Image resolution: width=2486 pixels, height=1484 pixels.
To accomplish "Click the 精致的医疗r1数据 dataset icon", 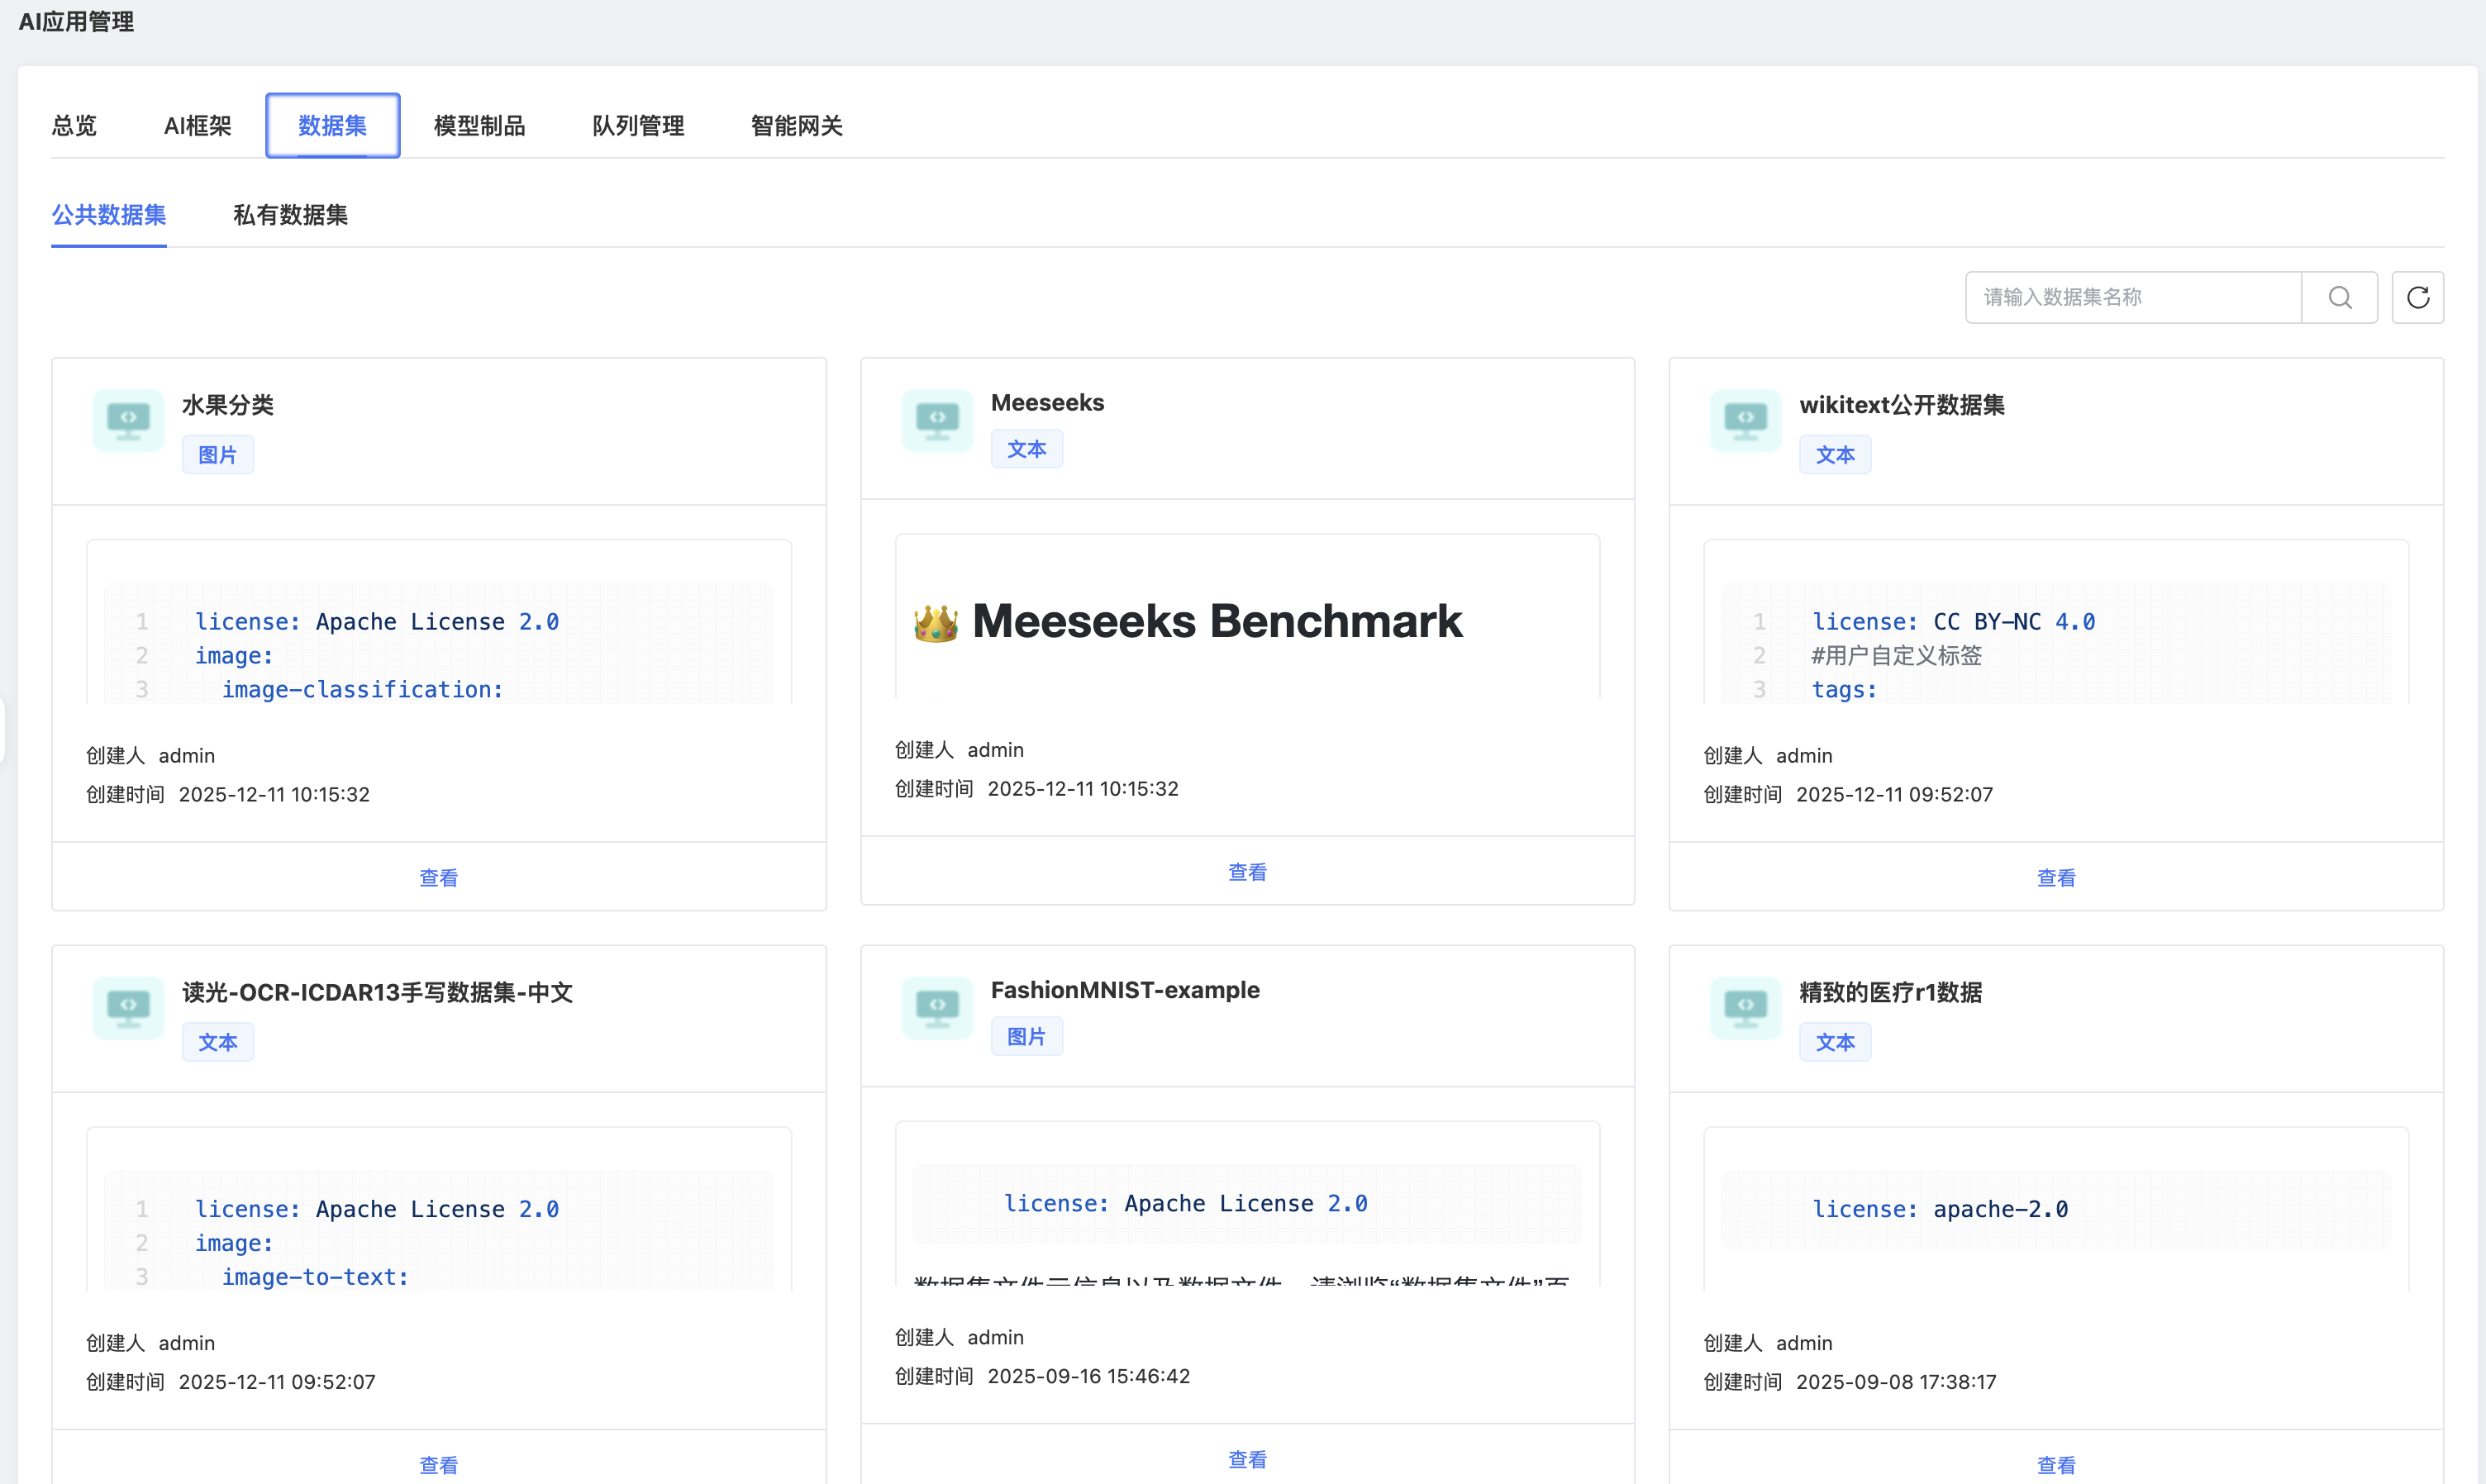I will (1744, 1007).
